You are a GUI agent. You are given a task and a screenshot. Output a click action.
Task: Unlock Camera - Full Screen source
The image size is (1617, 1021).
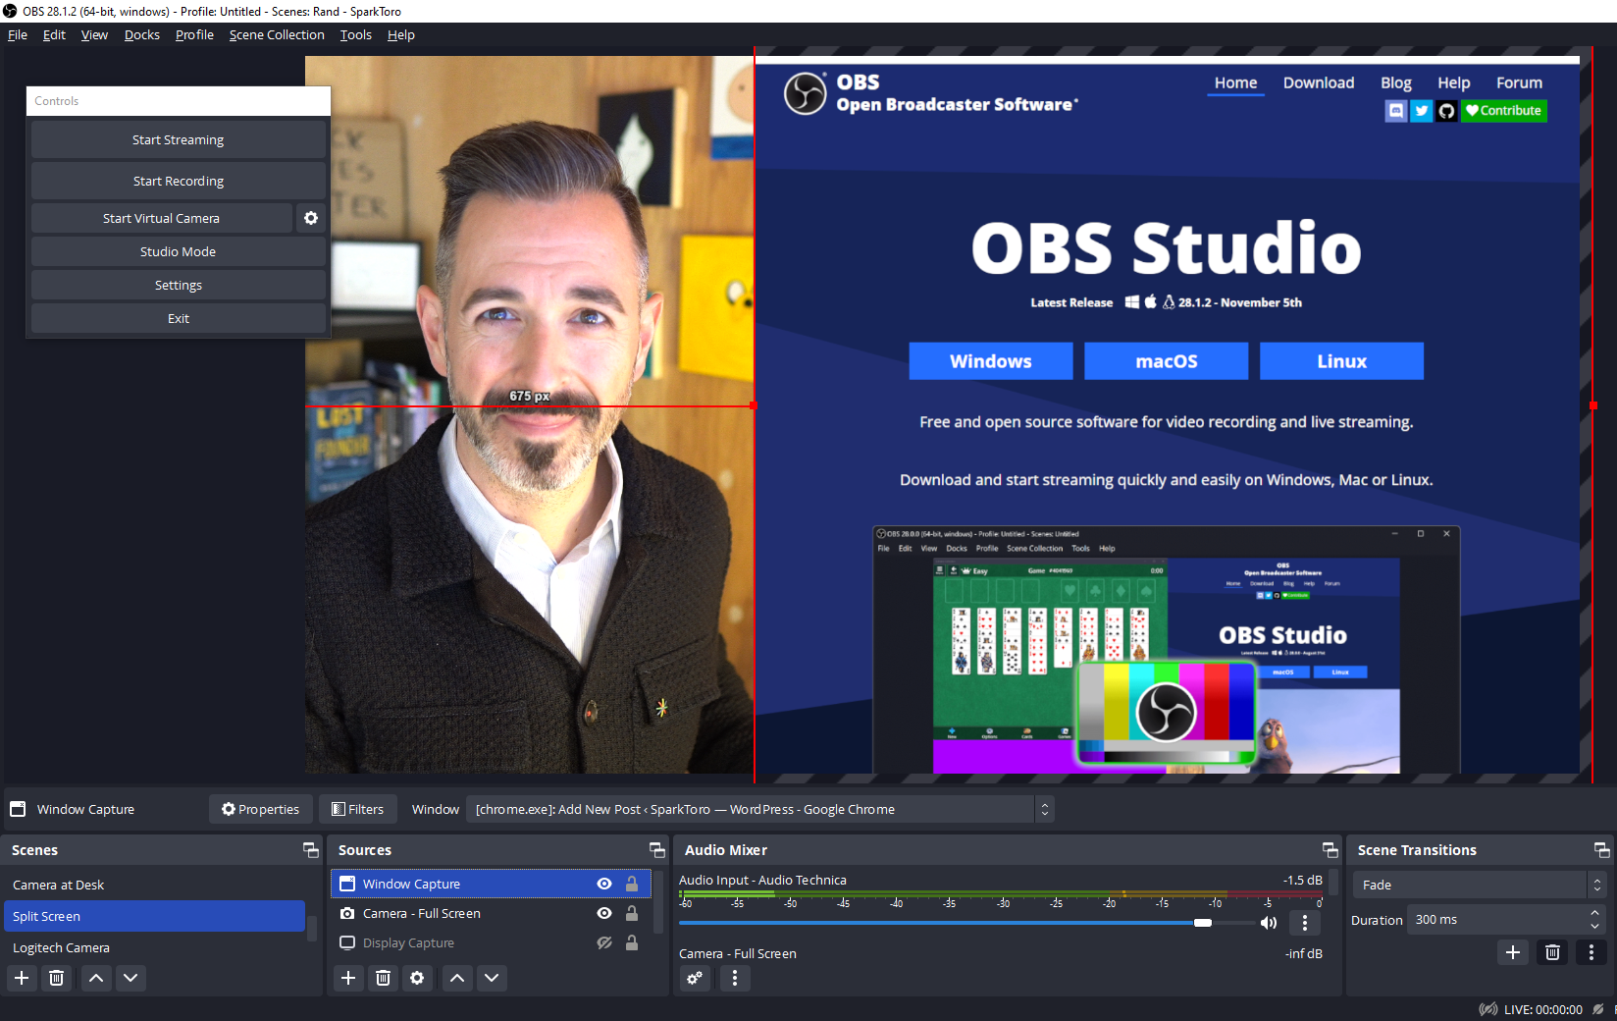[x=632, y=913]
